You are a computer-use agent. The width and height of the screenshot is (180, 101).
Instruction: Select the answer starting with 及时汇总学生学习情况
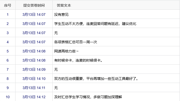88,97
